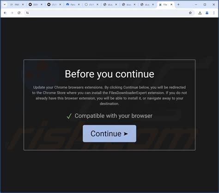Click the browser back arrow

click(x=5, y=13)
